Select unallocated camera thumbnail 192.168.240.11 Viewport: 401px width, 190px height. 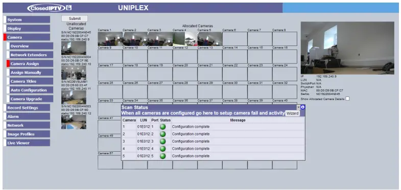(74, 98)
